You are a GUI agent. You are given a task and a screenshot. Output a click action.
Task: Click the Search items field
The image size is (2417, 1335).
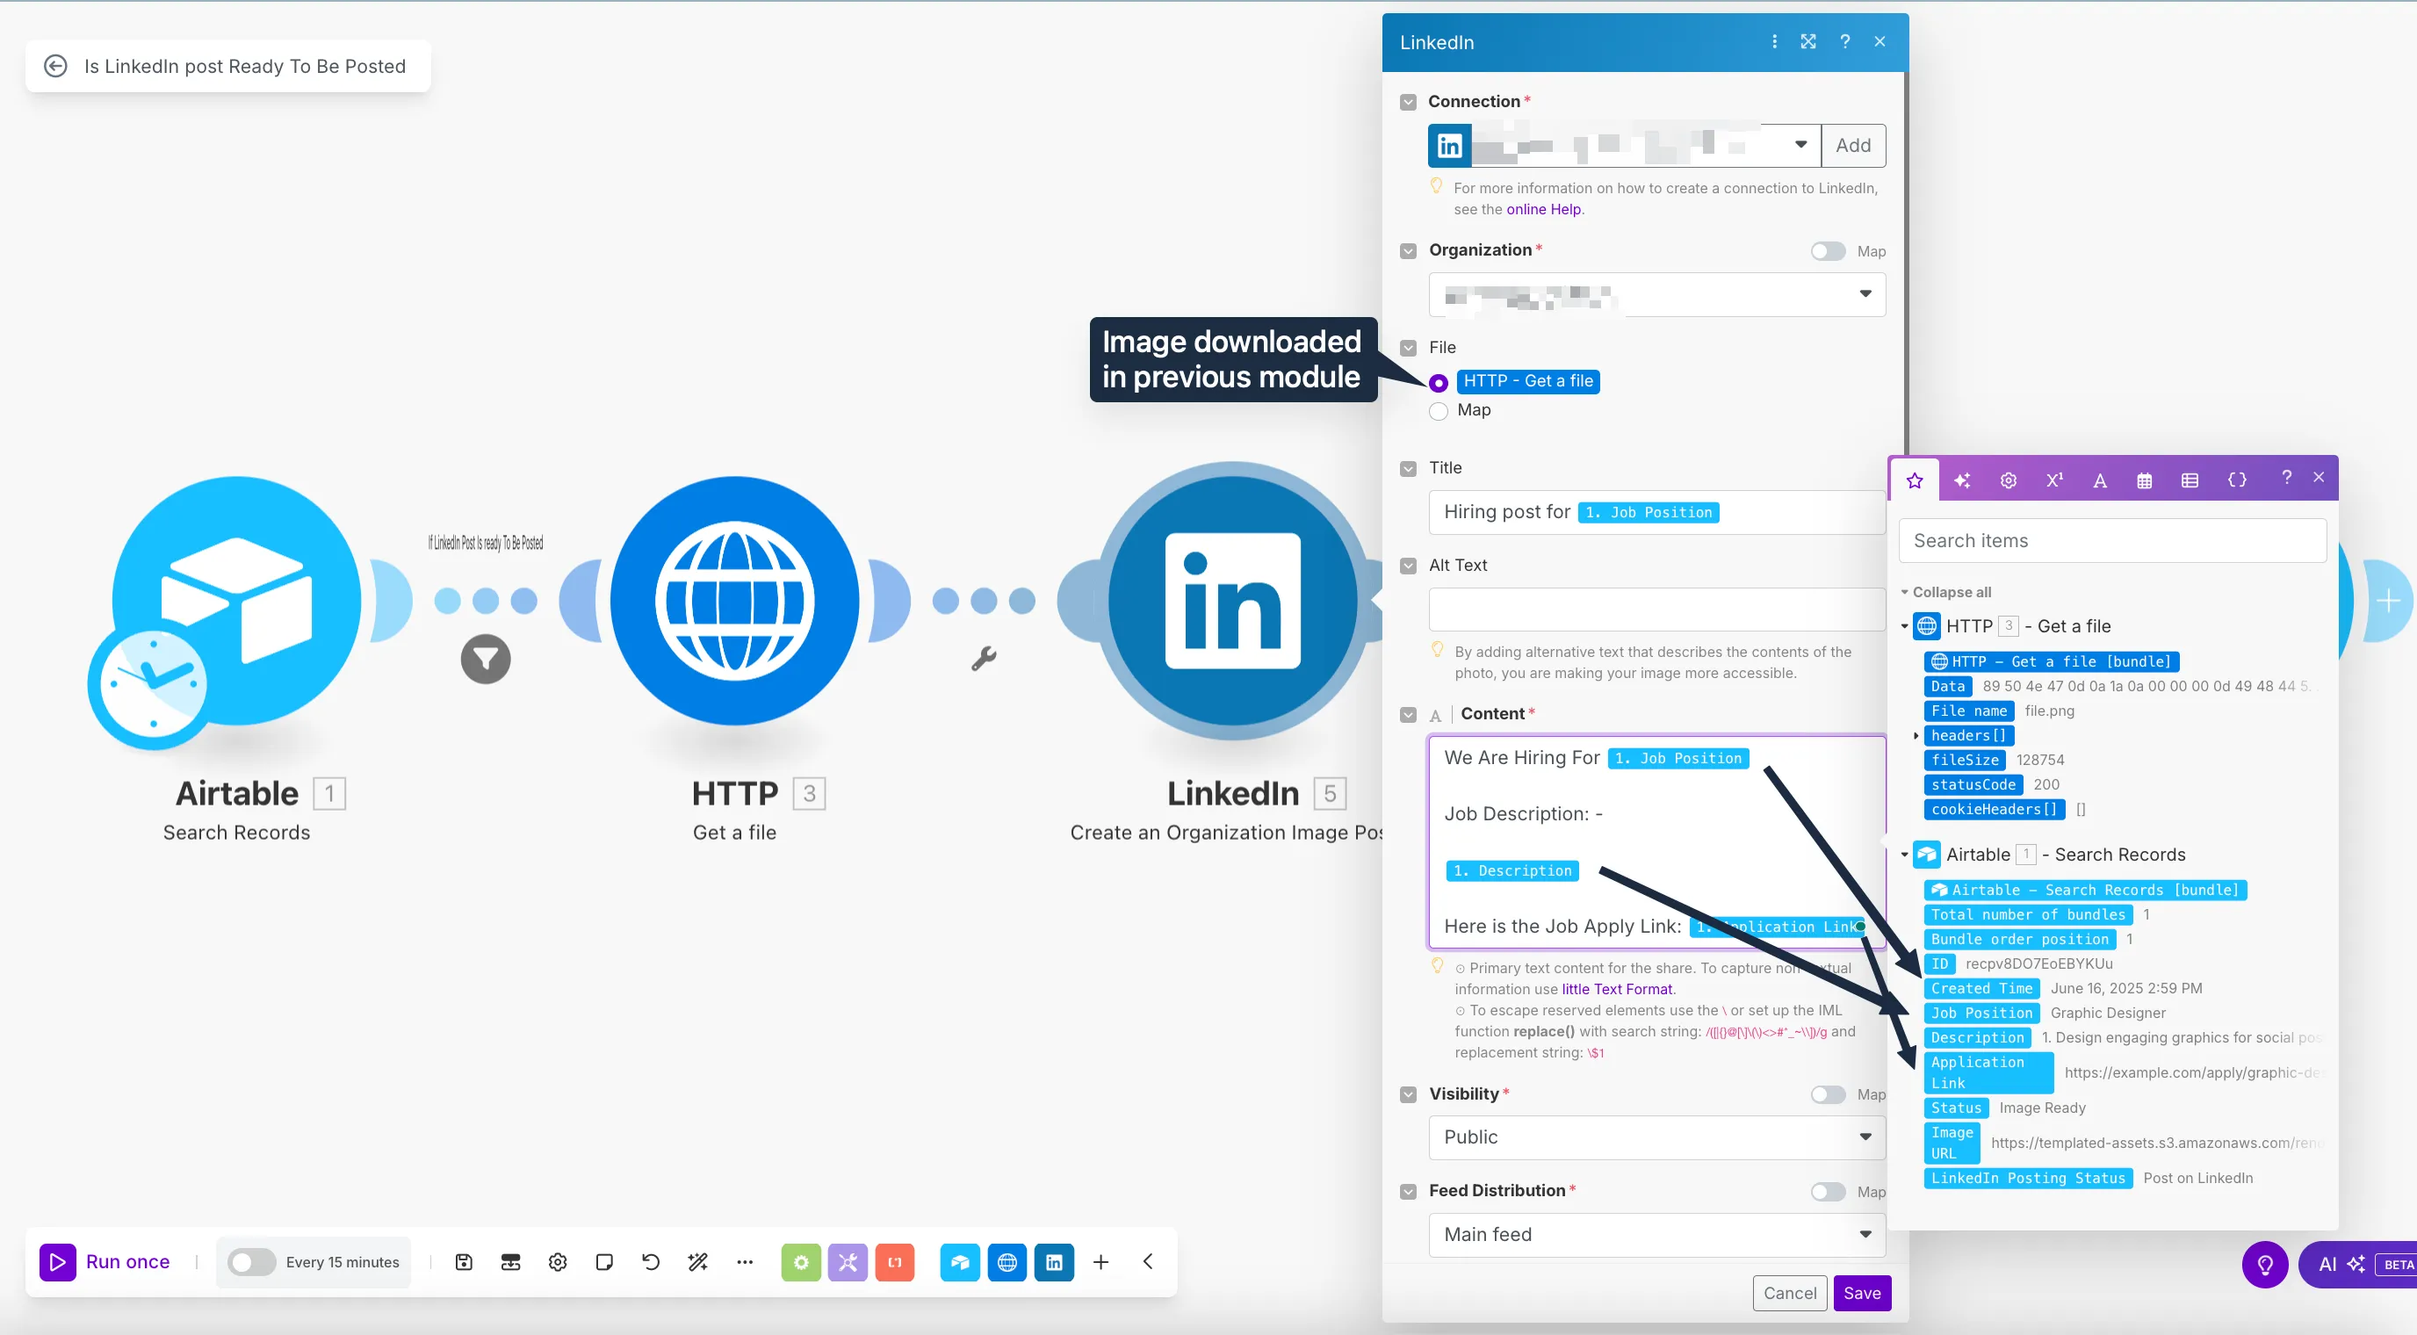pyautogui.click(x=2112, y=540)
